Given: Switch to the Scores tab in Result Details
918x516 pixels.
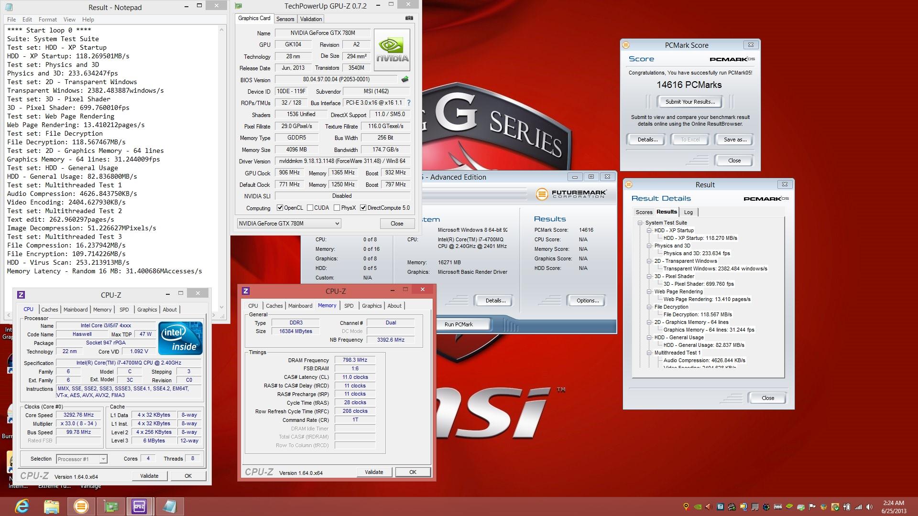Looking at the screenshot, I should [x=644, y=212].
